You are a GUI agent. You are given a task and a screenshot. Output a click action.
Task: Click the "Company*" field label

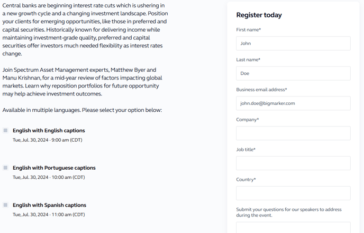pos(248,120)
